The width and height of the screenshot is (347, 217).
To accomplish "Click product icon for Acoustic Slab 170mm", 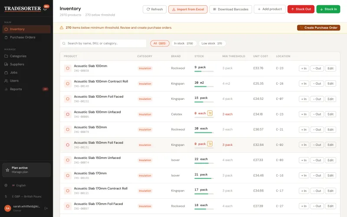I will pyautogui.click(x=68, y=176).
